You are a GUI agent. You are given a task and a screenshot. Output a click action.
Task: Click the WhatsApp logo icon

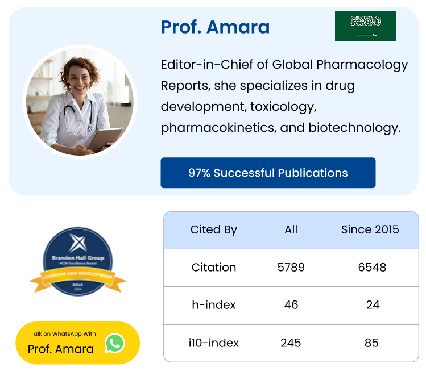(x=115, y=343)
